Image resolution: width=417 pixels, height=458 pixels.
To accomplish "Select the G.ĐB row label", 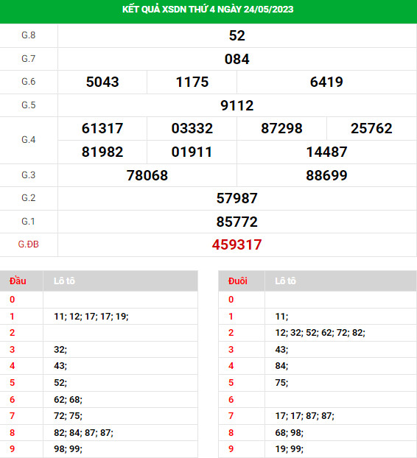I will [28, 244].
